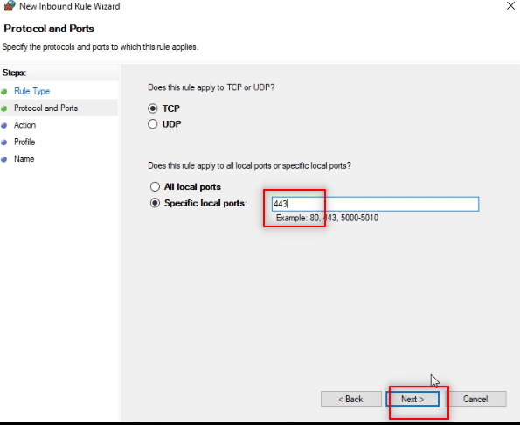520x425 pixels.
Task: Click the firewall wizard title bar icon
Action: click(x=10, y=5)
